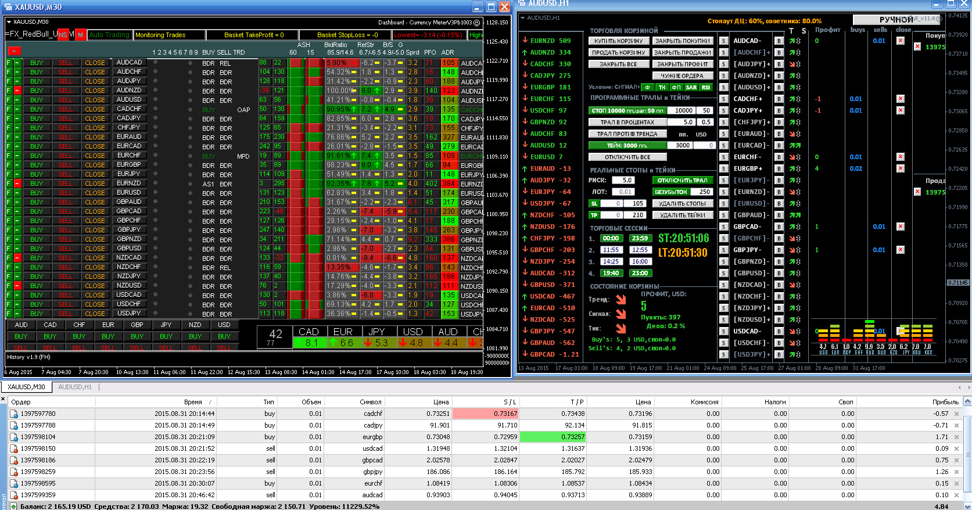Click red X close icon in AUDCAD- row
This screenshot has height=510, width=972.
[900, 41]
